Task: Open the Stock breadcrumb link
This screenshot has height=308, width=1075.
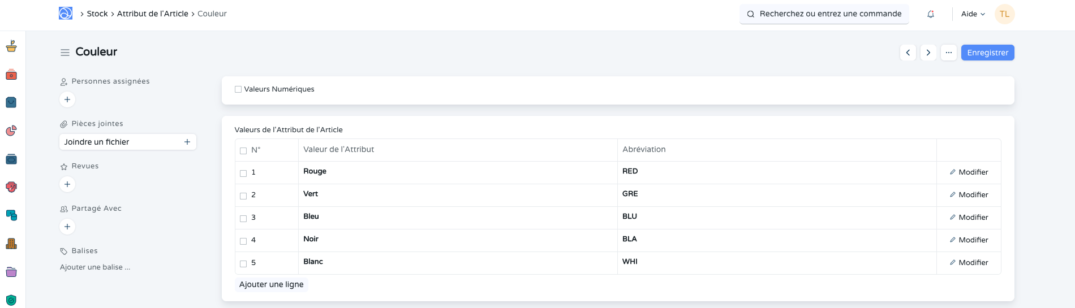Action: pyautogui.click(x=97, y=14)
